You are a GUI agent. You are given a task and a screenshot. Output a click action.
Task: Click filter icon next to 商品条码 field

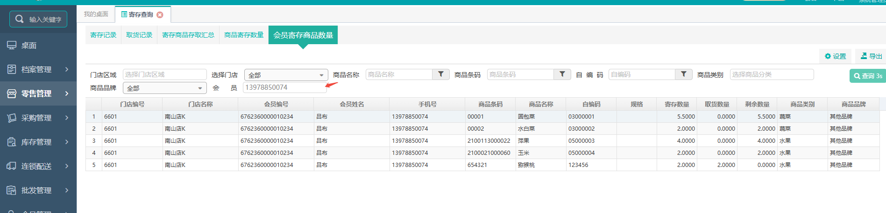coord(562,74)
